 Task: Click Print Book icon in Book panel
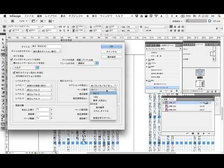198,133
